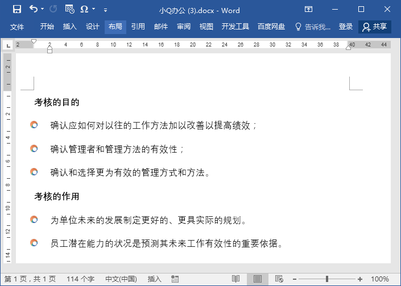401x286 pixels.
Task: Click the text line 确认和选择更为有效的管理方式和方法
Action: (130, 173)
